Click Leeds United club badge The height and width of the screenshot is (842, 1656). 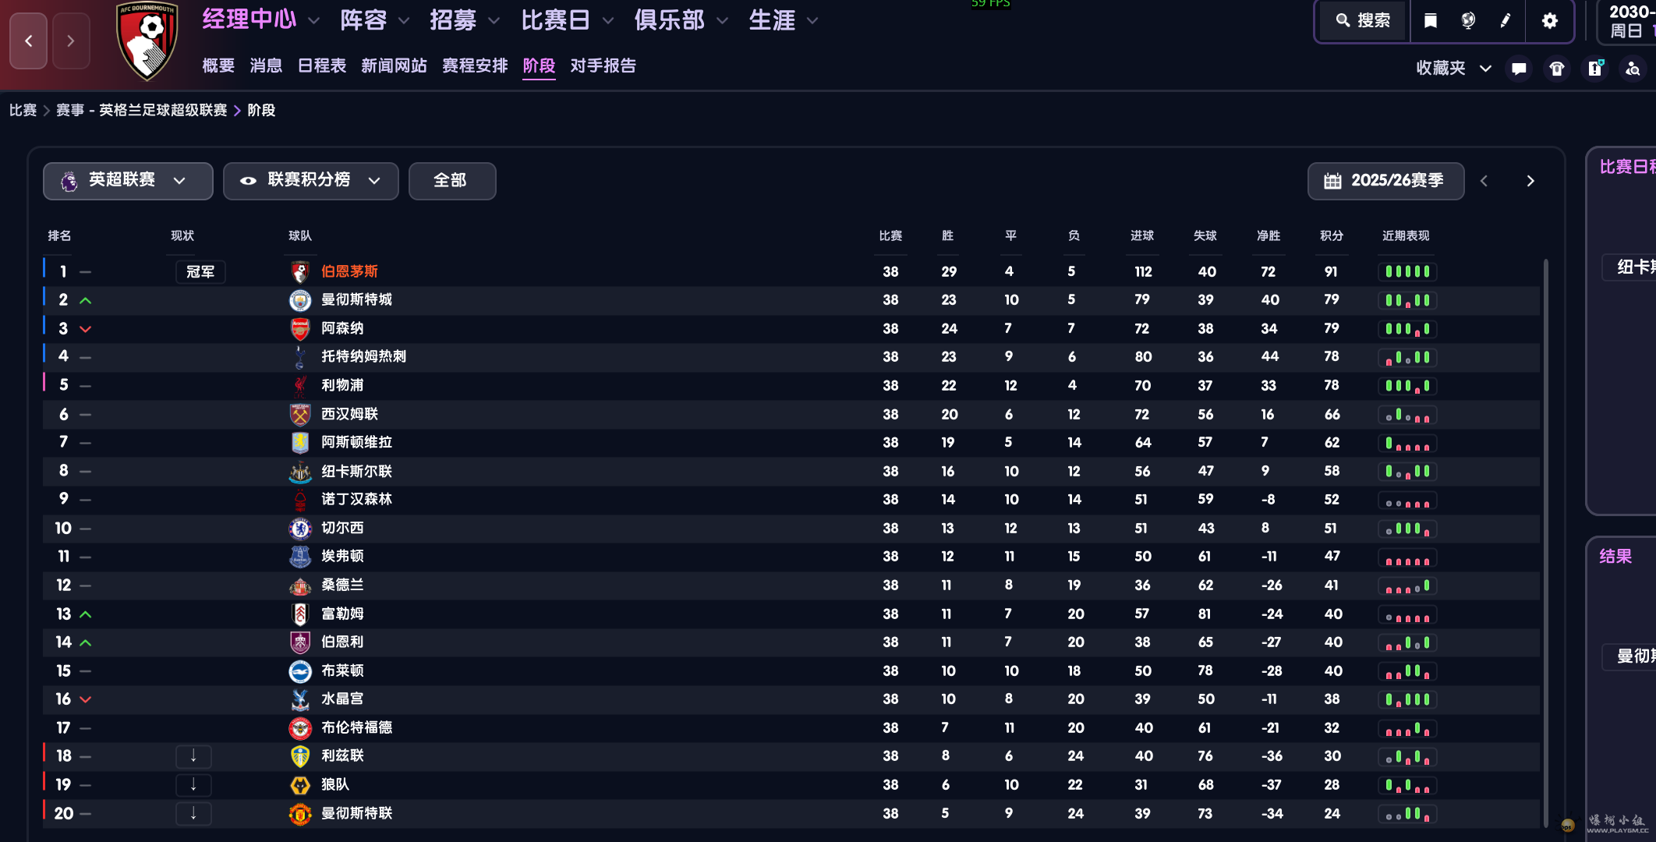point(300,756)
